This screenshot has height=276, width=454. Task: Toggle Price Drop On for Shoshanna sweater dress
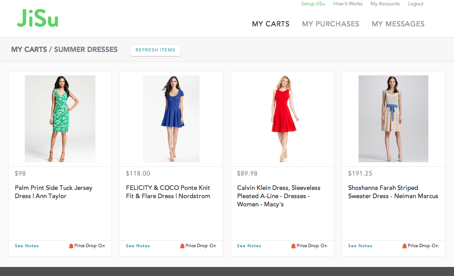point(423,246)
